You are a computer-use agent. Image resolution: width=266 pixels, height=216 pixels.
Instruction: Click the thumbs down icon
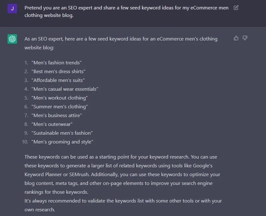tap(245, 38)
